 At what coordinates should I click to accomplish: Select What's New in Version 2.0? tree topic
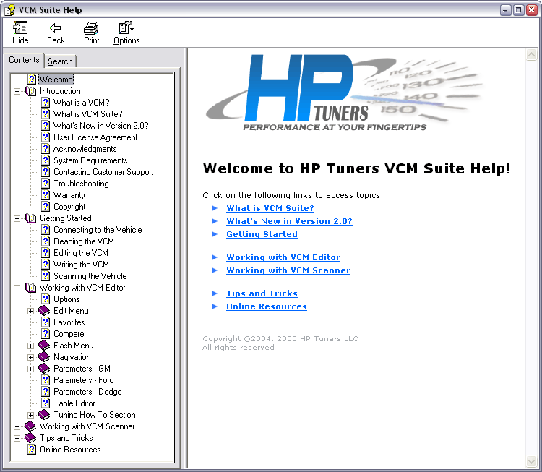(101, 126)
